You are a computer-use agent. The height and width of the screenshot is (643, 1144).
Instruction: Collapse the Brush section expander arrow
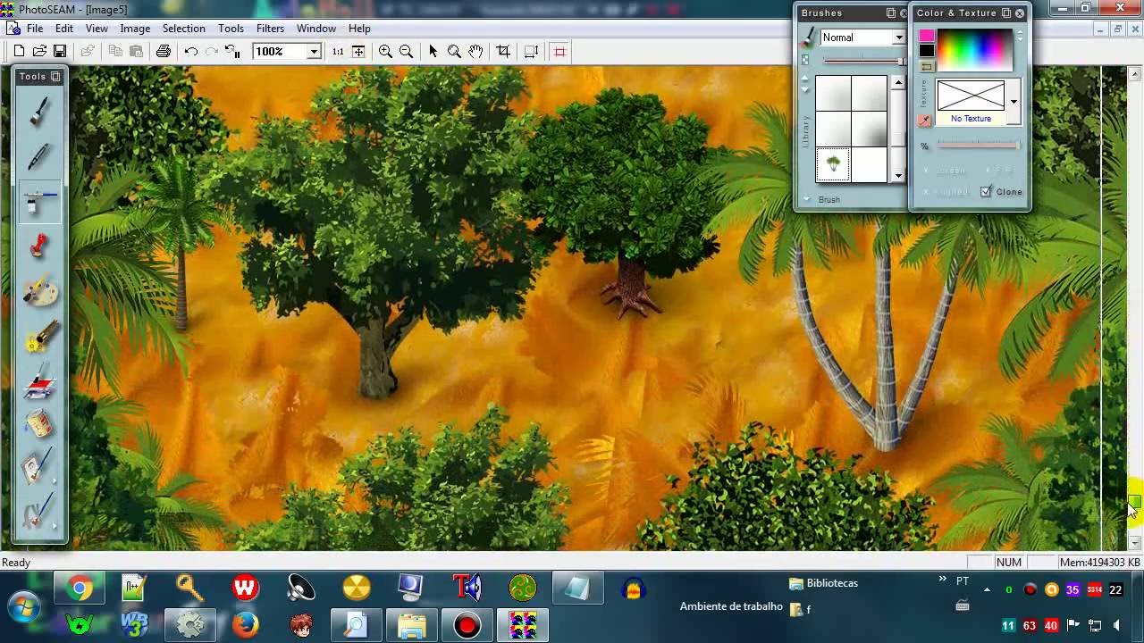[x=806, y=199]
